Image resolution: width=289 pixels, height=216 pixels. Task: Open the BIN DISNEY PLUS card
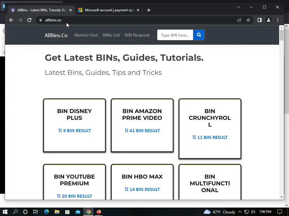(x=75, y=125)
